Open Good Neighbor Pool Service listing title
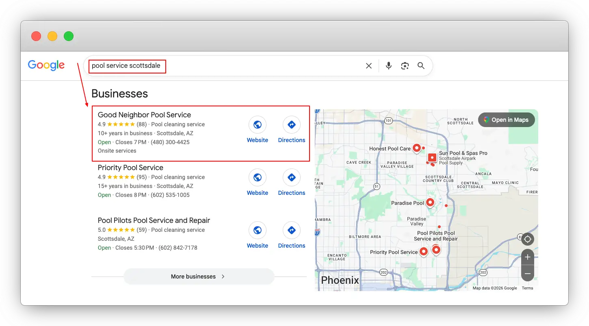This screenshot has height=326, width=589. tap(144, 115)
